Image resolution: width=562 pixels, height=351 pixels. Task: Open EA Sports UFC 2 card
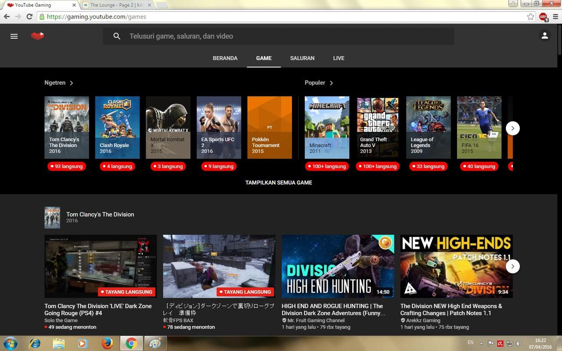[219, 128]
